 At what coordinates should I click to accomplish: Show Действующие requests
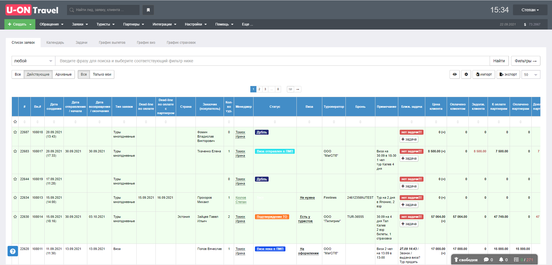pyautogui.click(x=38, y=74)
